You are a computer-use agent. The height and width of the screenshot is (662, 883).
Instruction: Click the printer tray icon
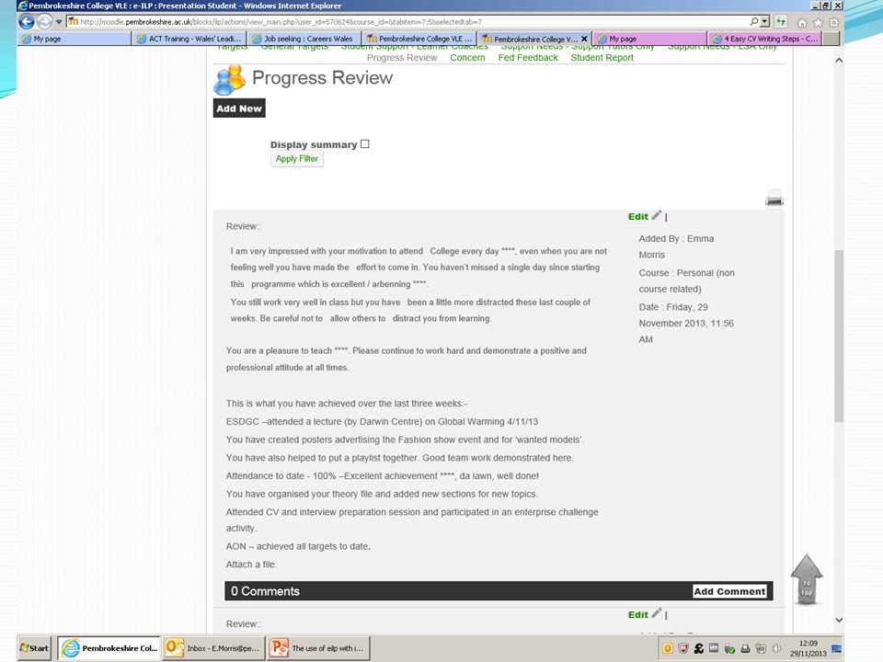tap(745, 648)
